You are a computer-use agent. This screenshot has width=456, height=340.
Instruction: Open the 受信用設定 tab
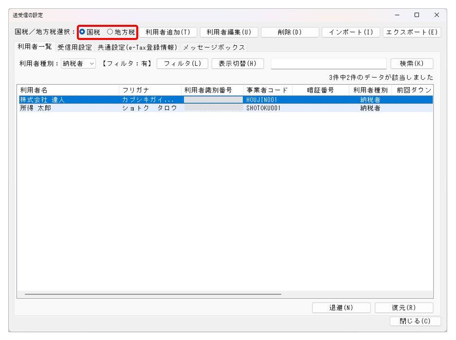[x=73, y=46]
